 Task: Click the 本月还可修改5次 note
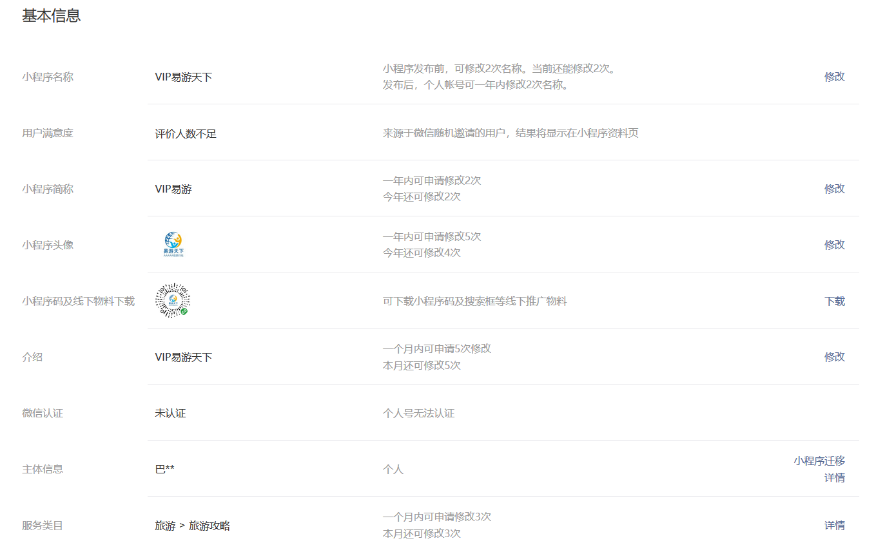[x=422, y=365]
